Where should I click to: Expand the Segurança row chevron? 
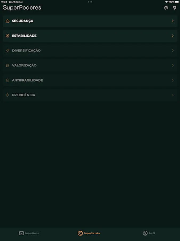click(x=173, y=21)
